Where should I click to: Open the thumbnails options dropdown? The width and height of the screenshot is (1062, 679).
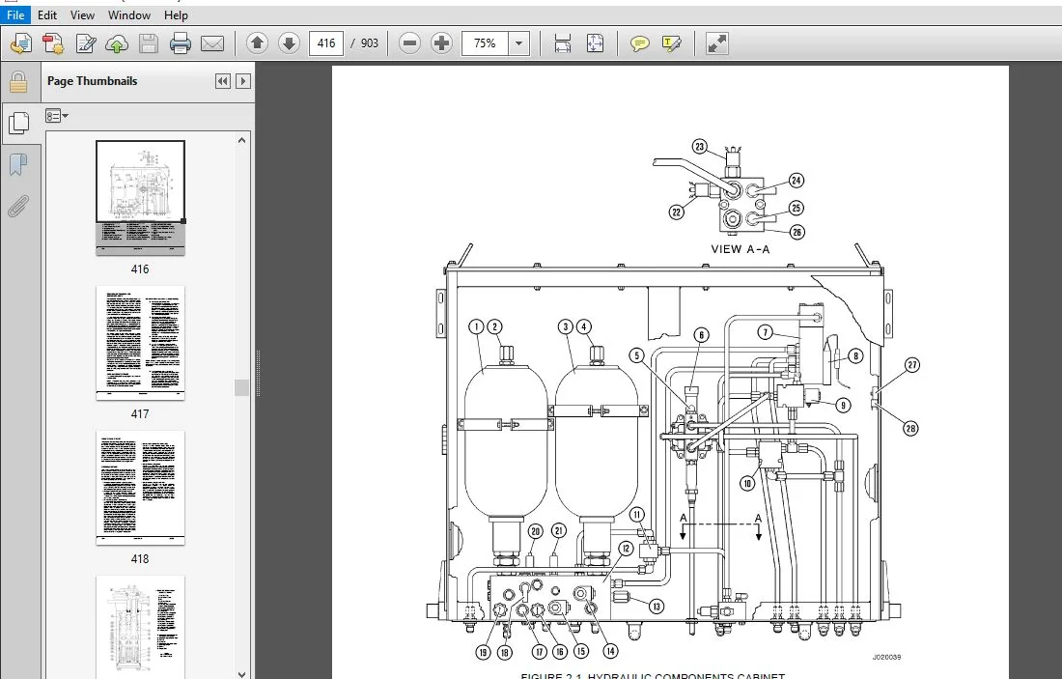[57, 116]
